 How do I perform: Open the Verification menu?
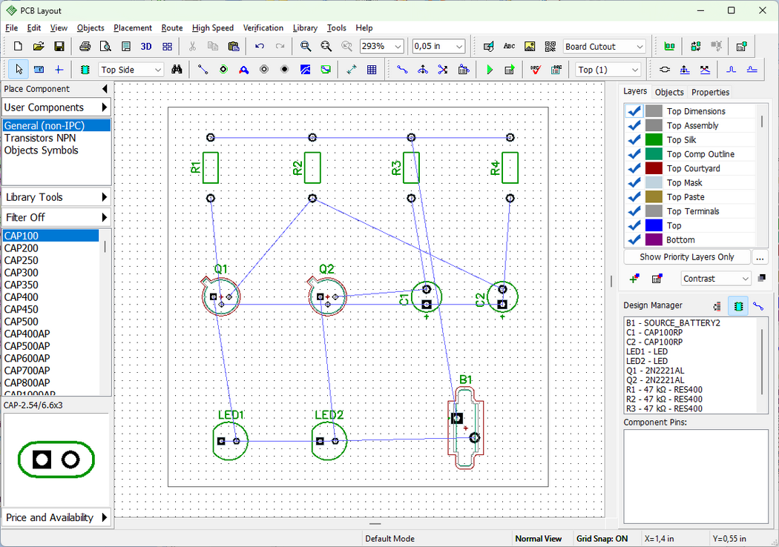point(263,28)
